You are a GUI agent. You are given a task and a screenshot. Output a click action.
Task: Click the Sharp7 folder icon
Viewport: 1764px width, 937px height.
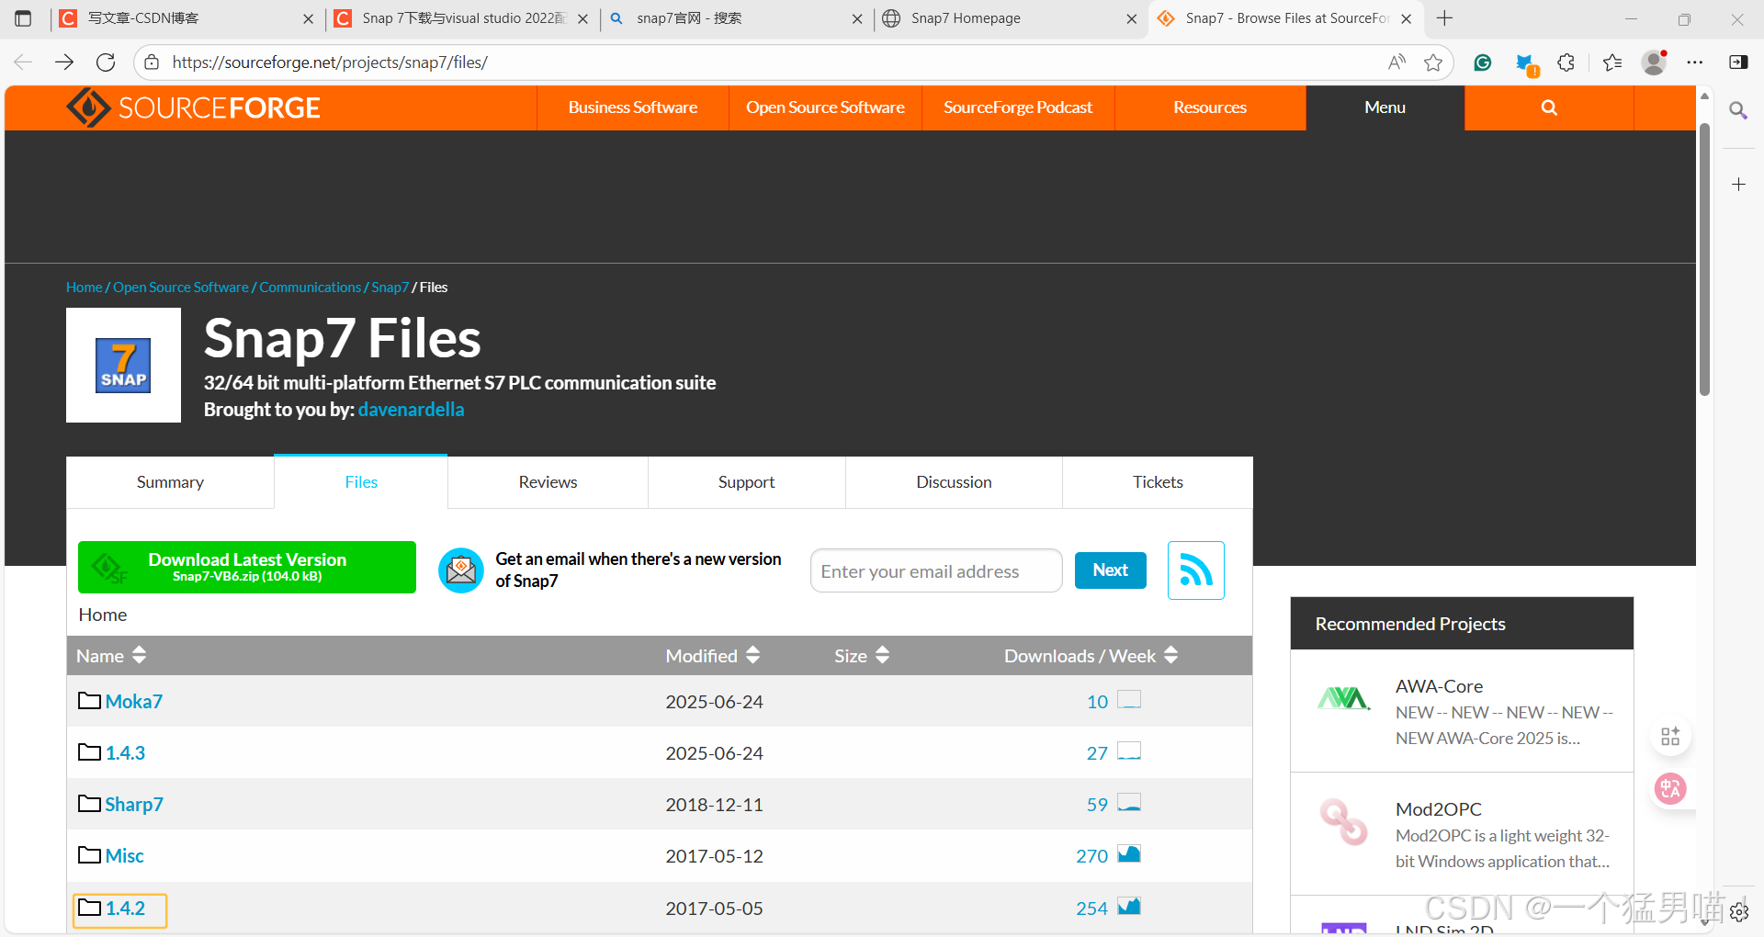[89, 804]
